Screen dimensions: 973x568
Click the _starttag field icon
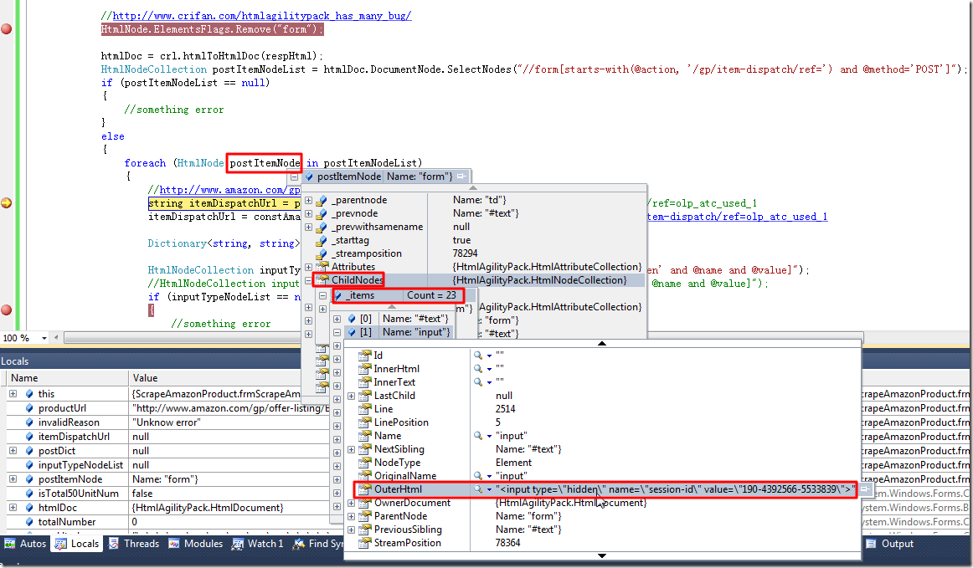point(321,241)
